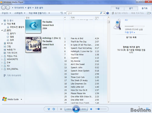Screen dimensions: 152x113
Task: Skip to the previous track
Action: pos(69,109)
